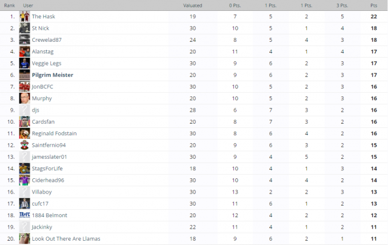Open the djs placeholder question-mark avatar
Viewport: 388px width, 245px height.
click(x=24, y=110)
